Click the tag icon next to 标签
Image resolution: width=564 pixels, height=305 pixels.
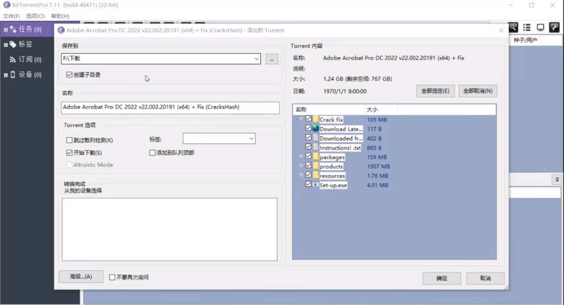(x=13, y=44)
